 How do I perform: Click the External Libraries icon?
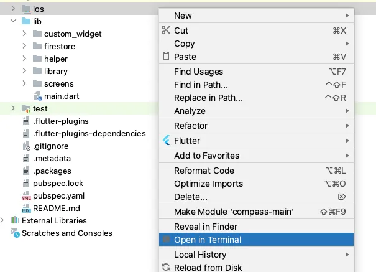tap(15, 221)
